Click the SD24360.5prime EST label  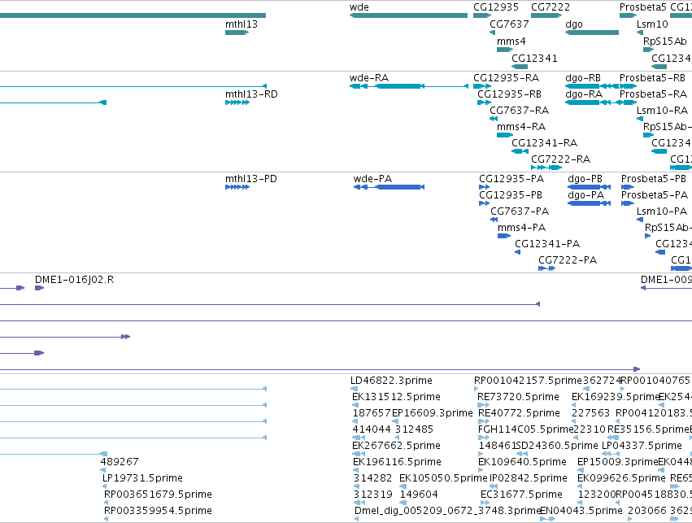(x=556, y=446)
